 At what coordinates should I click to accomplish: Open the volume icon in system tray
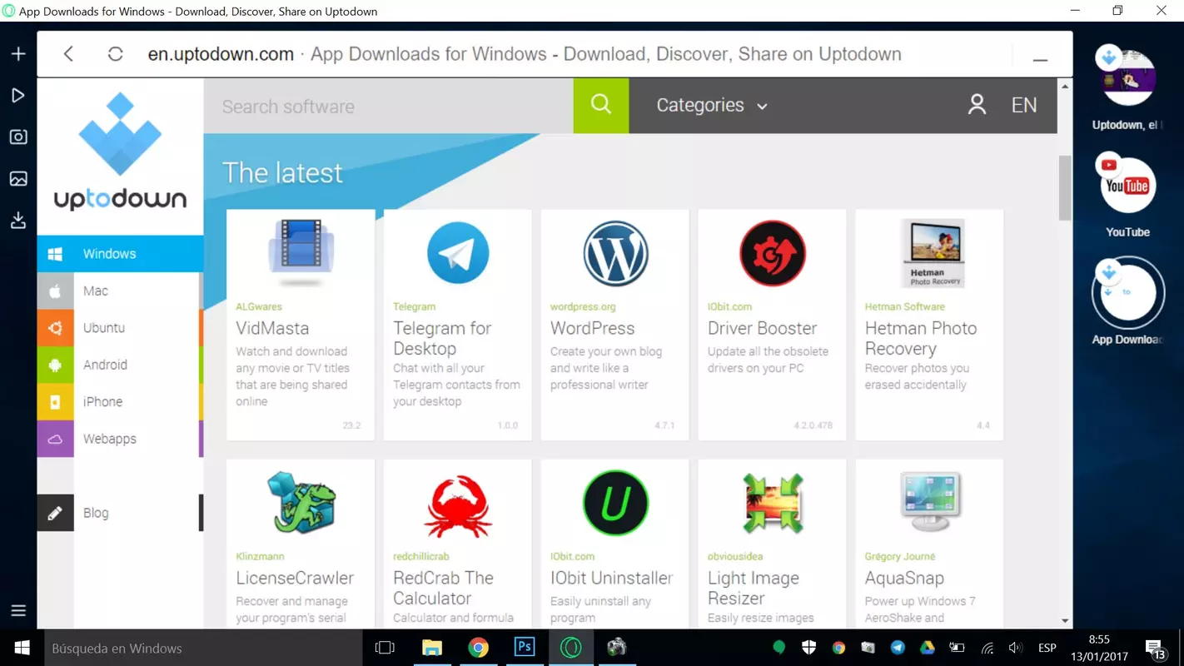point(1015,648)
